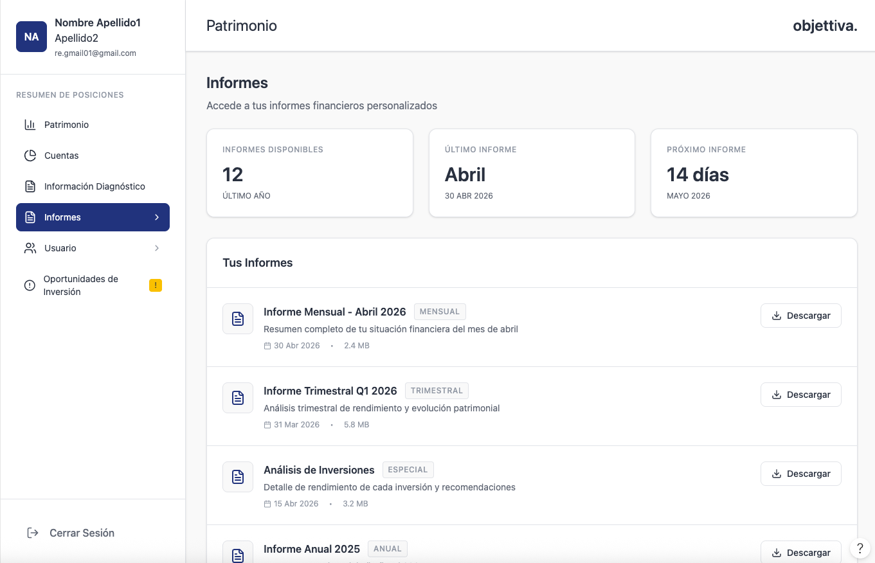Click the calendar icon beside 15 Abr 2026
The width and height of the screenshot is (875, 563).
(x=267, y=504)
